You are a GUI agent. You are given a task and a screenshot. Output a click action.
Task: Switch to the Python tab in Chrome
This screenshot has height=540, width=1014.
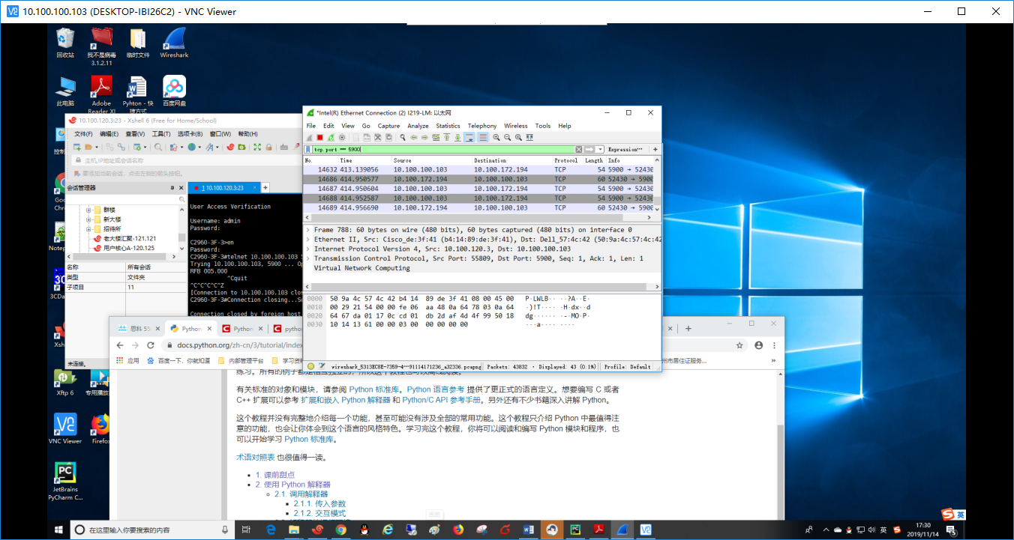(x=190, y=327)
